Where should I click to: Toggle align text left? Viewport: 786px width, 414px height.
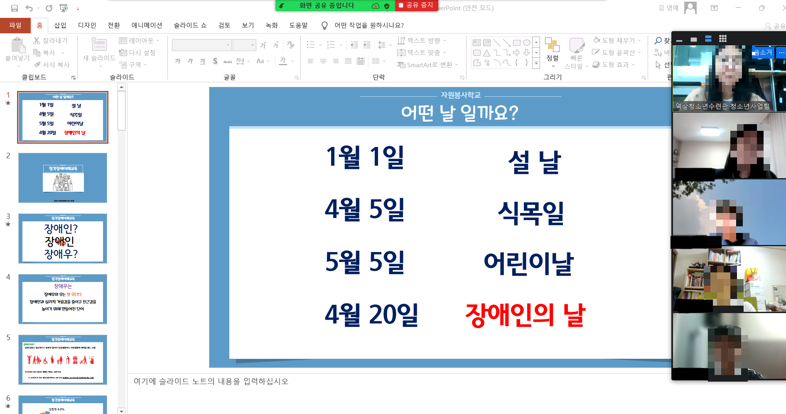click(311, 61)
